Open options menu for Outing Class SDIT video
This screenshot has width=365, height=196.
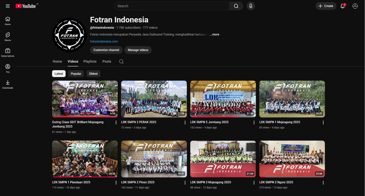click(116, 122)
